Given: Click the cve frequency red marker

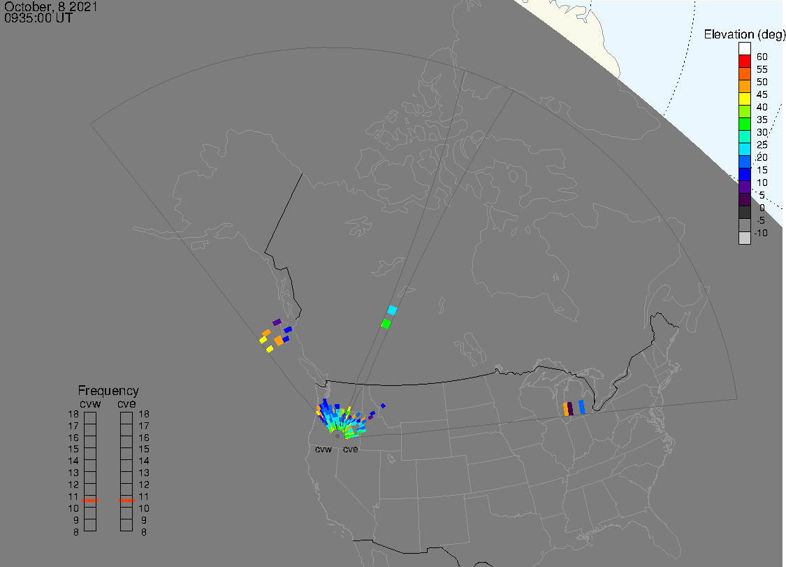Looking at the screenshot, I should tap(126, 501).
